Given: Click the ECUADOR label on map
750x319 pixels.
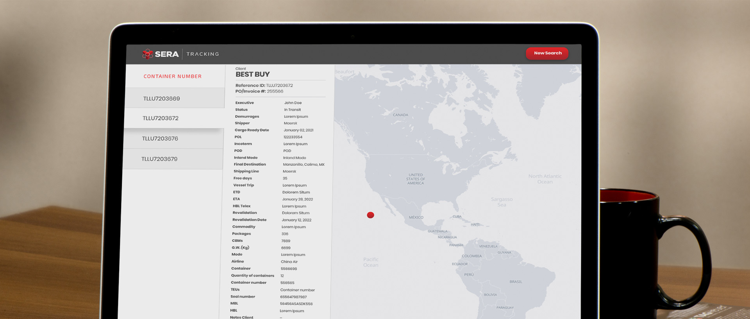Looking at the screenshot, I should click(460, 264).
